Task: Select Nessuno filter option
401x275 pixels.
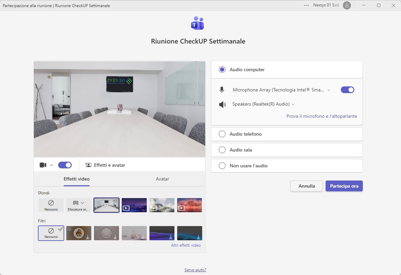Action: [51, 233]
